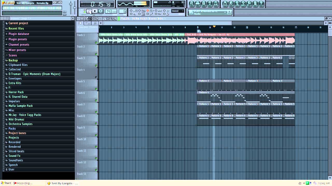Open the Playlist options menu arrow

coord(79,19)
